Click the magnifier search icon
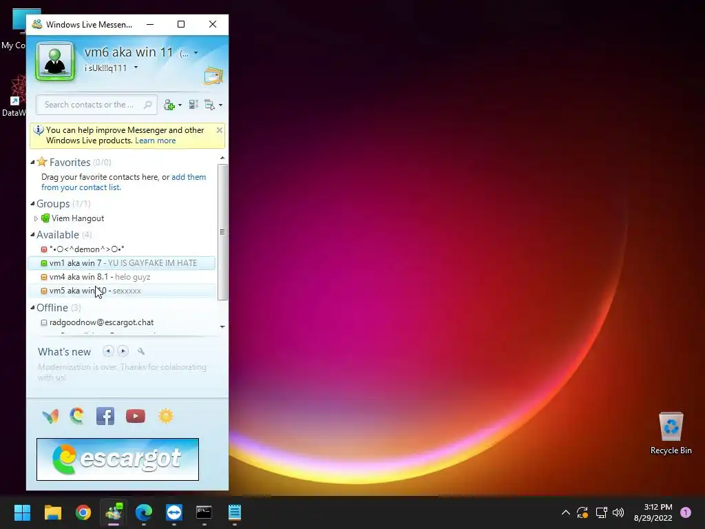This screenshot has height=529, width=705. coord(147,105)
